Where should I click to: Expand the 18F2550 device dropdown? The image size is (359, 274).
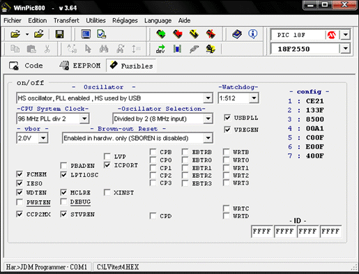pos(346,49)
